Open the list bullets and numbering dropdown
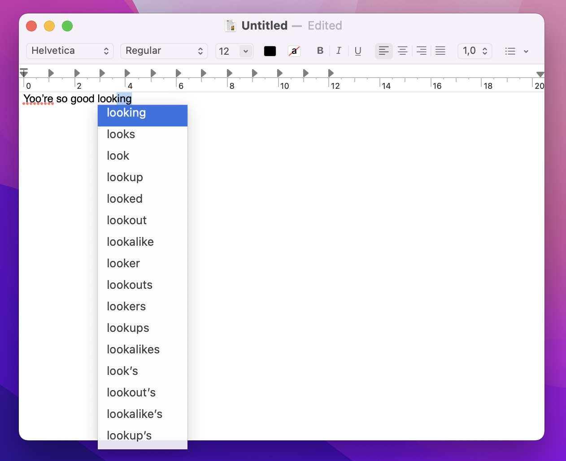 click(517, 51)
